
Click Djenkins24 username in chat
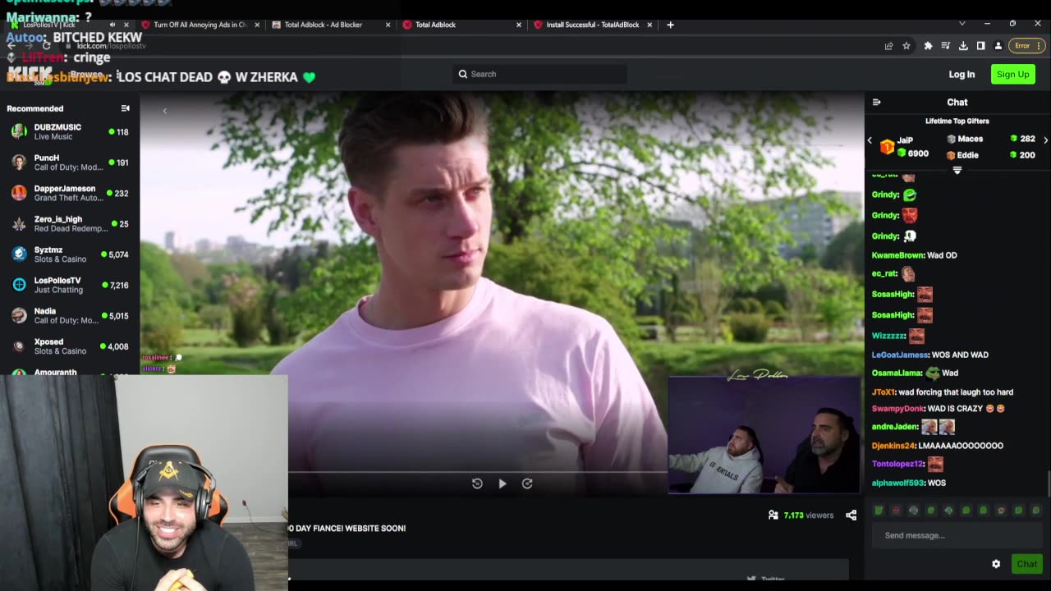893,446
